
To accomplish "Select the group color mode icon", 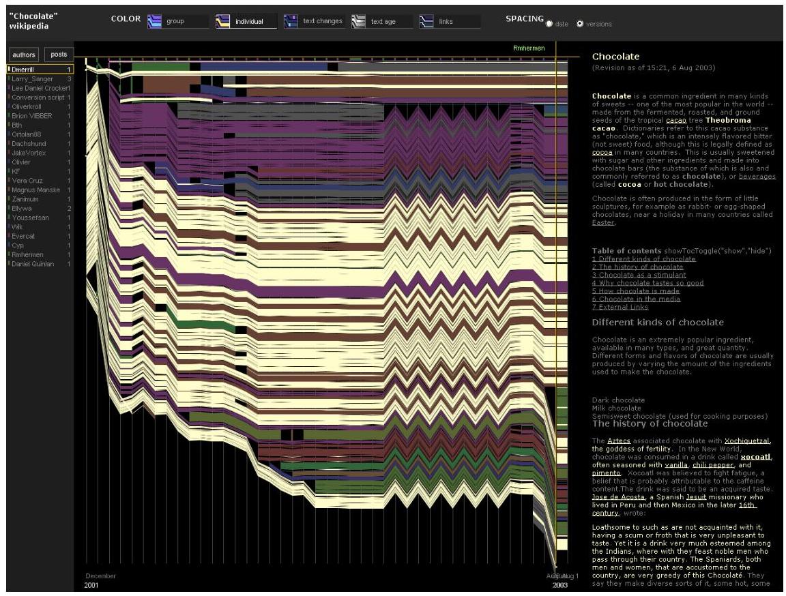I will pos(154,21).
